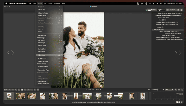Toggle Zoom Lock in the View menu
This screenshot has width=186, height=106.
coord(49,45)
